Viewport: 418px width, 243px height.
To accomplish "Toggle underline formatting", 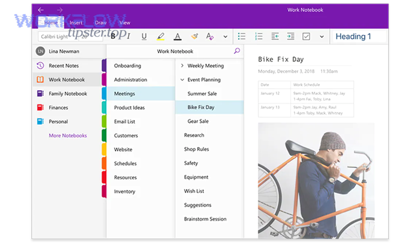I will point(144,37).
